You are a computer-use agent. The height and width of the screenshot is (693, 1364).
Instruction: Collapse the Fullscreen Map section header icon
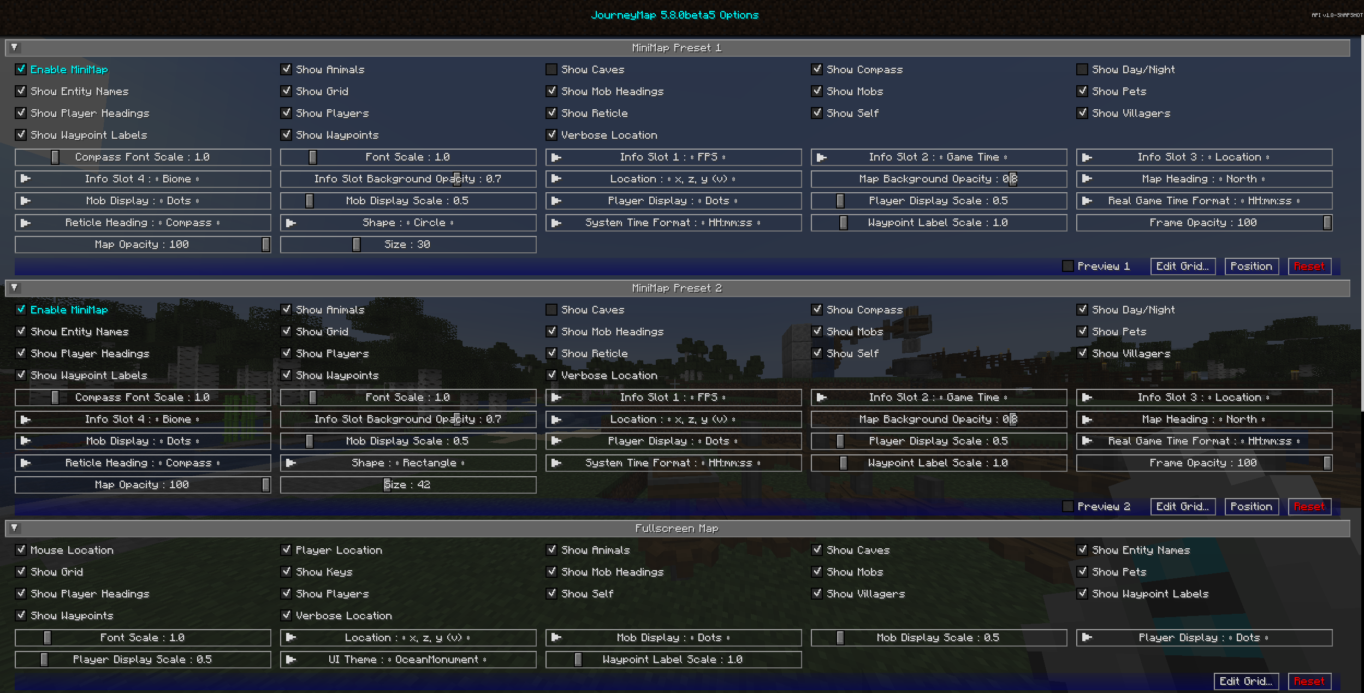point(14,528)
